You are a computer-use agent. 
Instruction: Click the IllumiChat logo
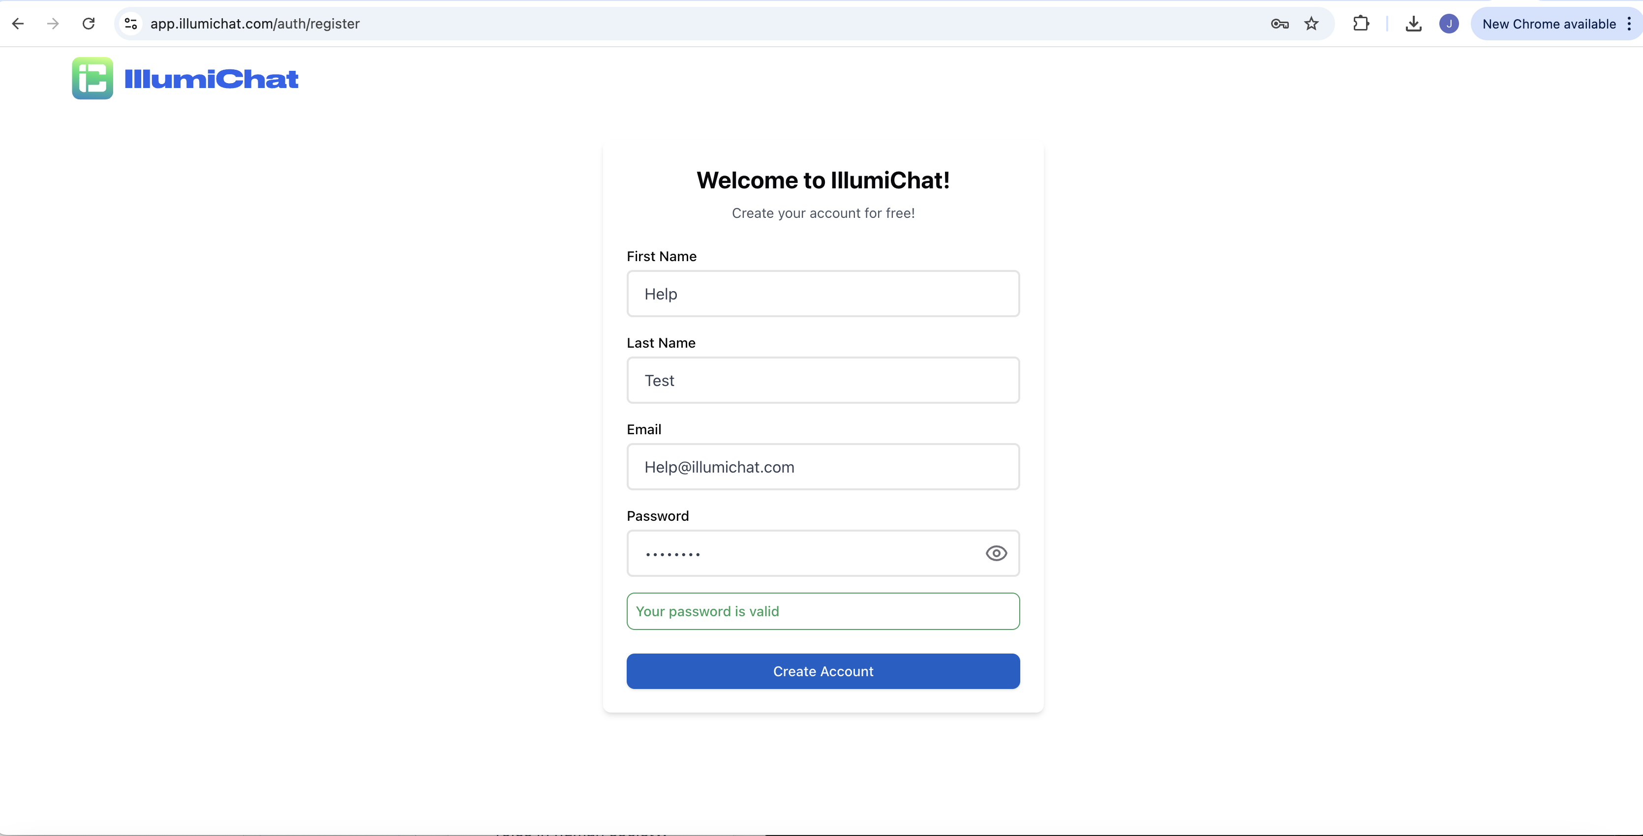[185, 78]
